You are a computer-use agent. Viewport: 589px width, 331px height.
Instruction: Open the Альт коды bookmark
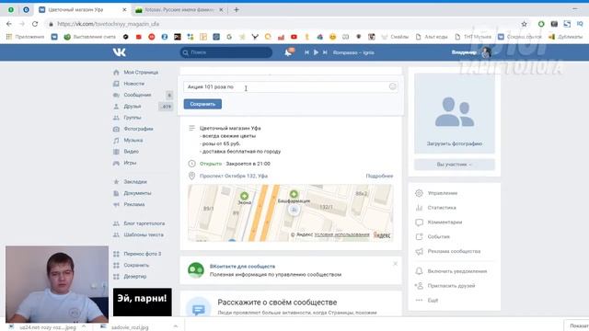432,37
